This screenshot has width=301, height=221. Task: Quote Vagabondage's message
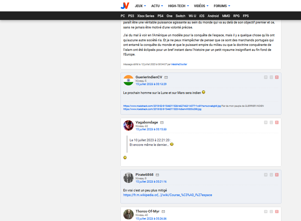point(266,122)
